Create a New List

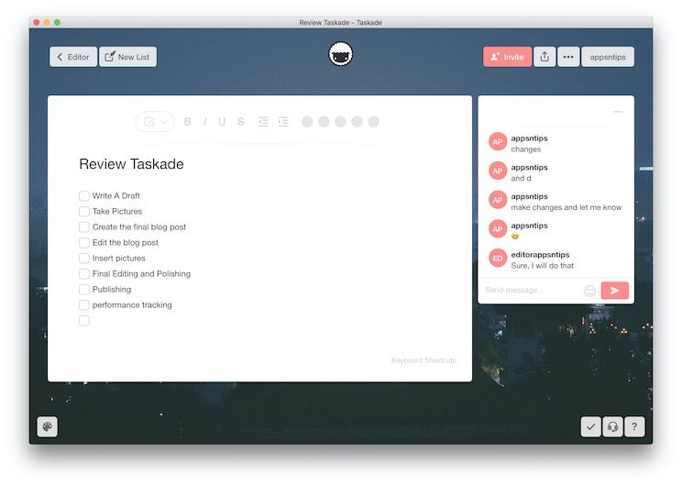127,57
